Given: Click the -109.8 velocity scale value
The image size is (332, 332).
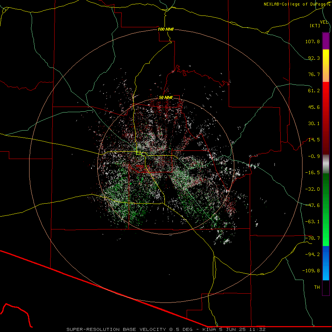Looking at the screenshot, I should click(x=311, y=271).
